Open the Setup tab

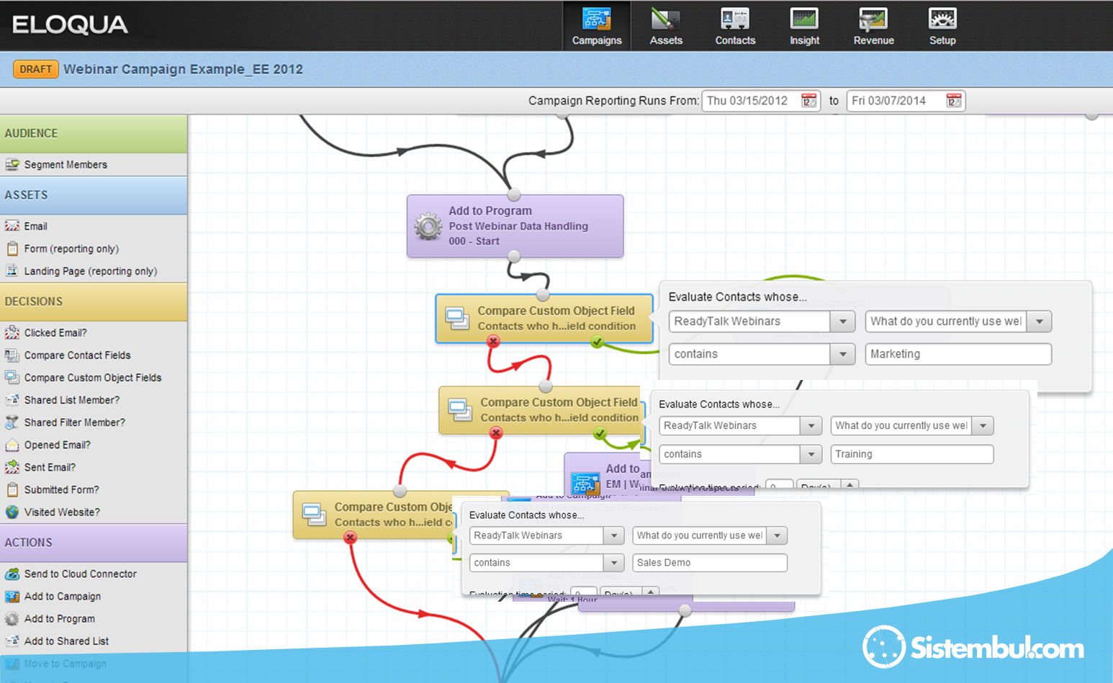(x=942, y=26)
